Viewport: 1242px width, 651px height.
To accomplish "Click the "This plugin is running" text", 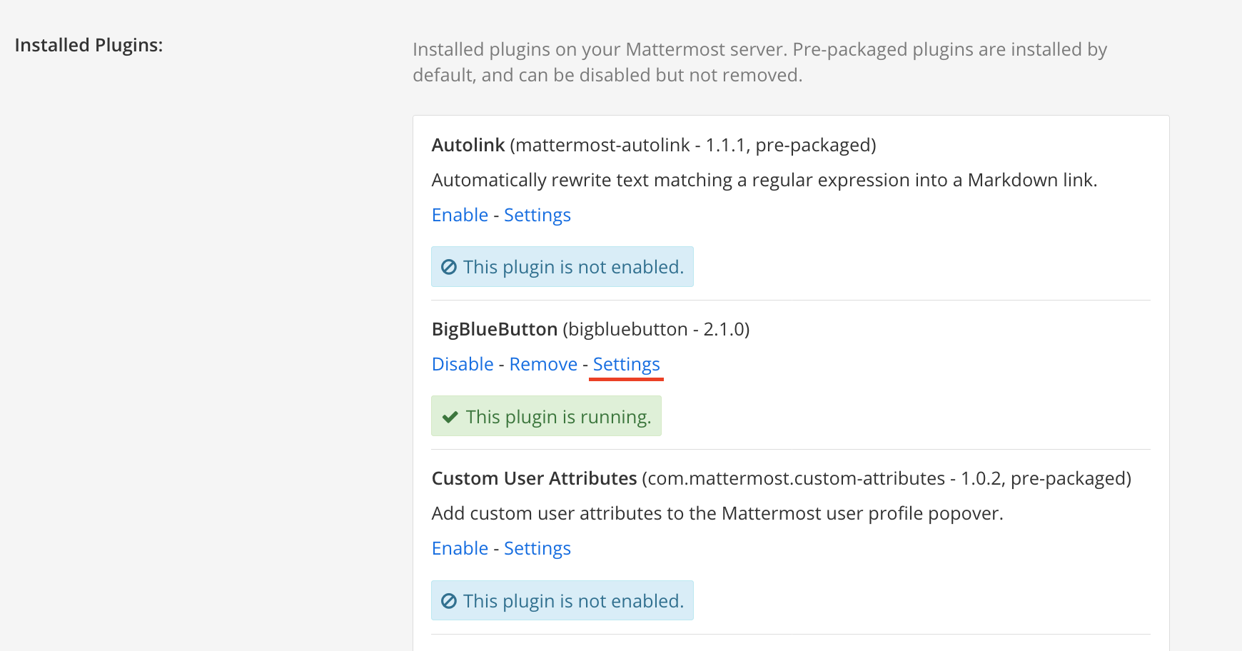I will 558,417.
